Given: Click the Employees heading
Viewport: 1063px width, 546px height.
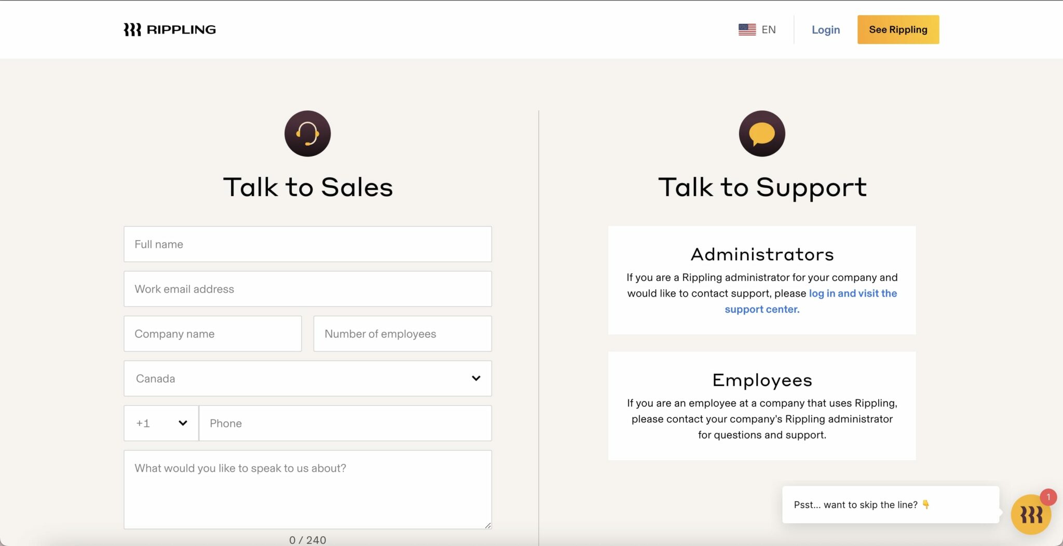Looking at the screenshot, I should (x=762, y=380).
